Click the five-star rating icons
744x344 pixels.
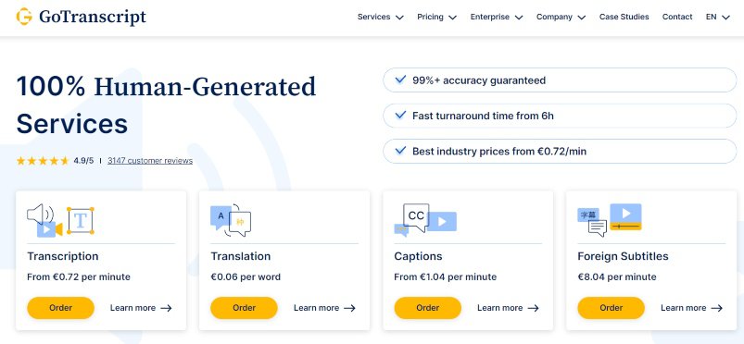click(x=43, y=161)
